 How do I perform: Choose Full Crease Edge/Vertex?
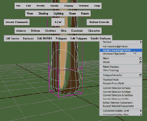(121, 47)
